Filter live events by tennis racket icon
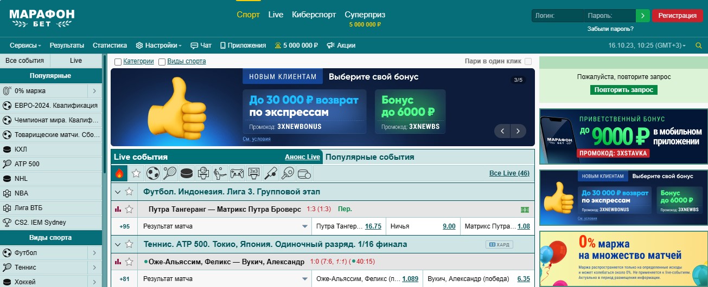This screenshot has height=287, width=708. [x=170, y=173]
